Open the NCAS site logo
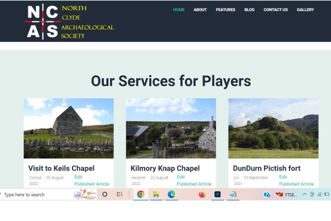Image resolution: width=331 pixels, height=221 pixels. 69,22
